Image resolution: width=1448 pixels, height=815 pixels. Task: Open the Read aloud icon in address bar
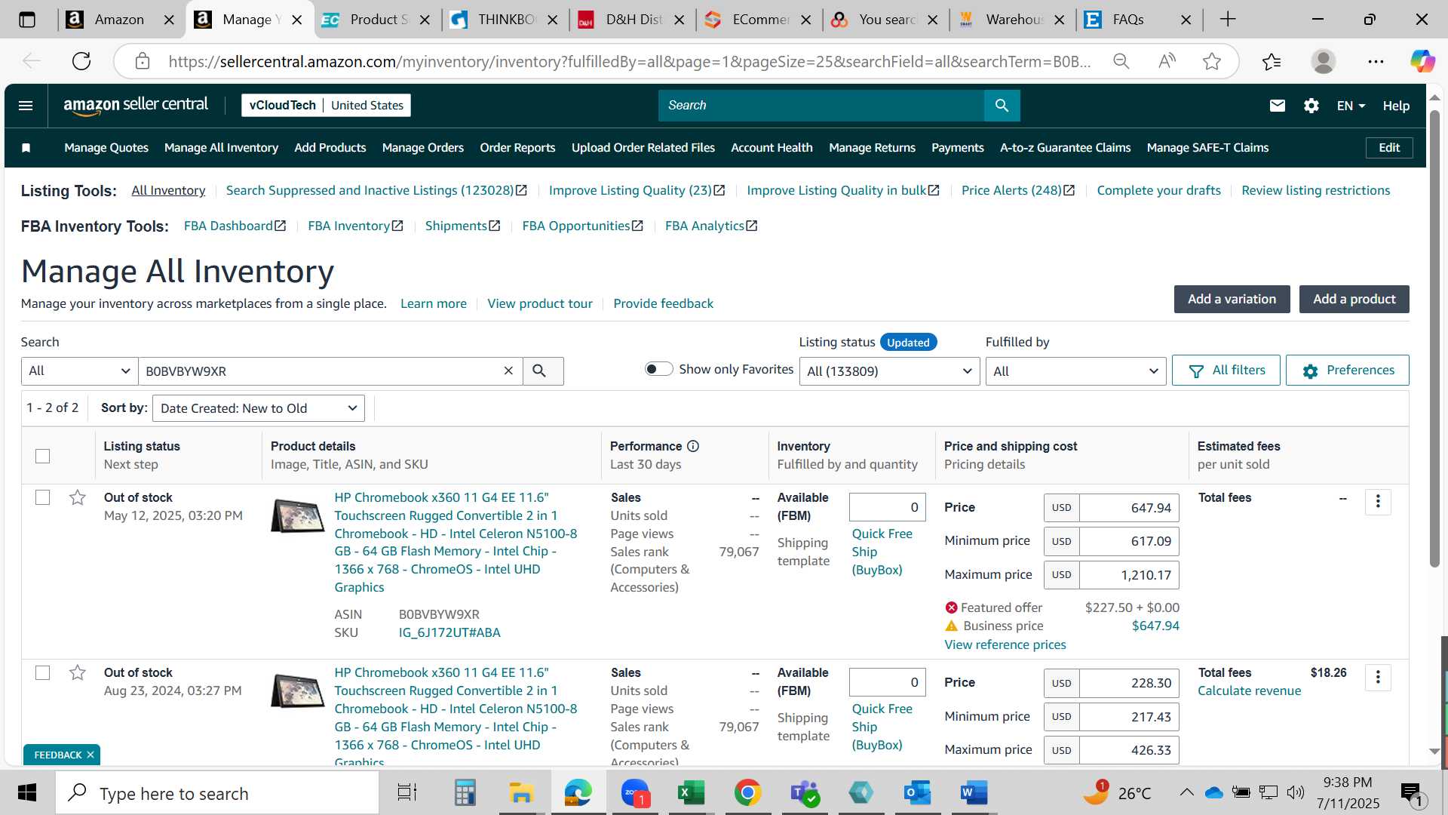tap(1167, 61)
